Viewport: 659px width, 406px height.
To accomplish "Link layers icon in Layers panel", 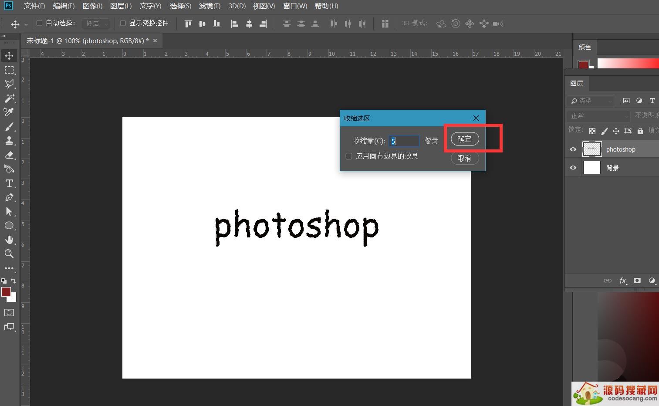I will coord(608,281).
